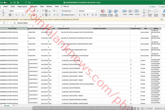165x110 pixels.
Task: Click the Delete cells icon
Action: (x=130, y=11)
